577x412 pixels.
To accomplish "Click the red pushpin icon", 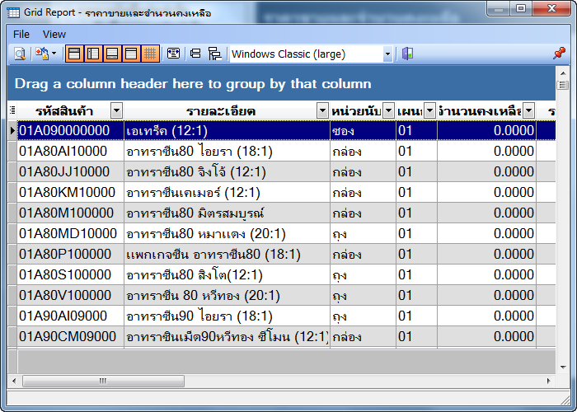I will coord(559,54).
